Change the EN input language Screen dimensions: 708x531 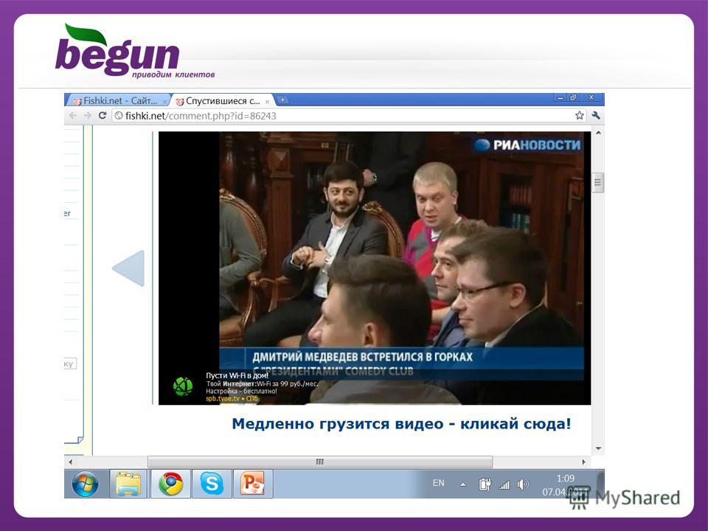[x=438, y=483]
